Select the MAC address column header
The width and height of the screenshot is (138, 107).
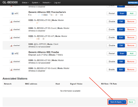click(x=31, y=84)
